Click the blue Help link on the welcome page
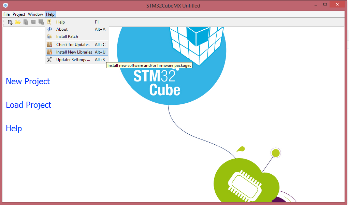The image size is (349, 205). pos(14,129)
